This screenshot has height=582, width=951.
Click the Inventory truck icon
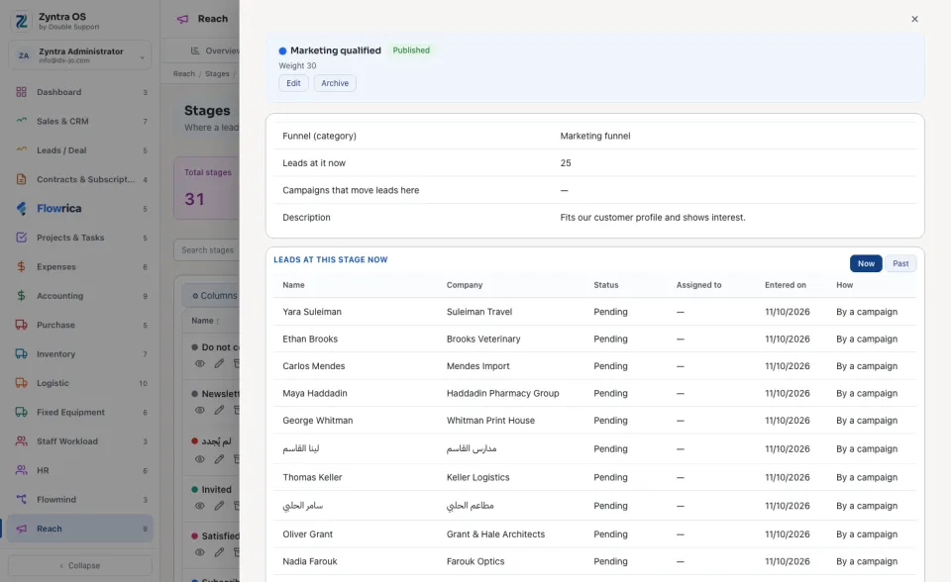(x=21, y=353)
